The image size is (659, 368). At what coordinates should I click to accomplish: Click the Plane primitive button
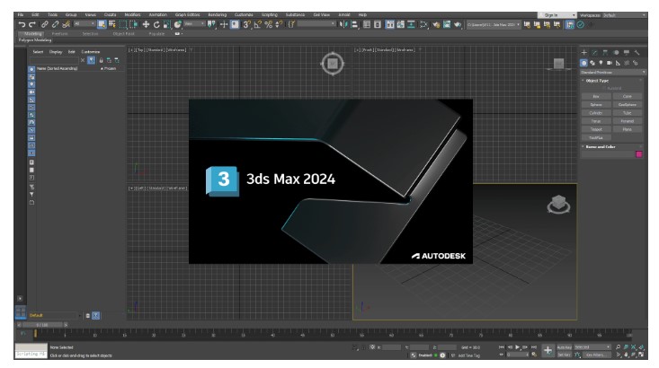[627, 129]
